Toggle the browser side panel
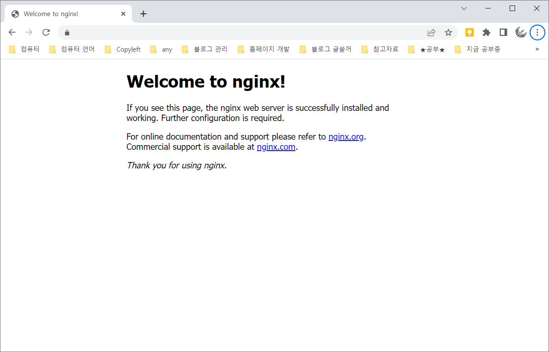The image size is (549, 352). point(503,33)
